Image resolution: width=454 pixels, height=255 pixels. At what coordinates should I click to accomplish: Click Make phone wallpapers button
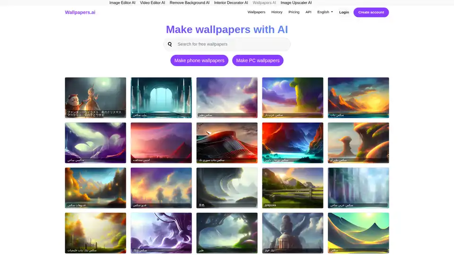click(199, 60)
